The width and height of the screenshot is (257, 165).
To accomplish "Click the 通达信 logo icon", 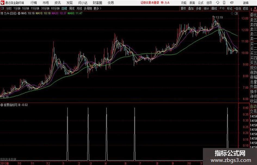I will point(2,3).
